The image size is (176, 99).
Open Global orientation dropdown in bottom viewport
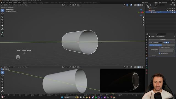[65, 67]
